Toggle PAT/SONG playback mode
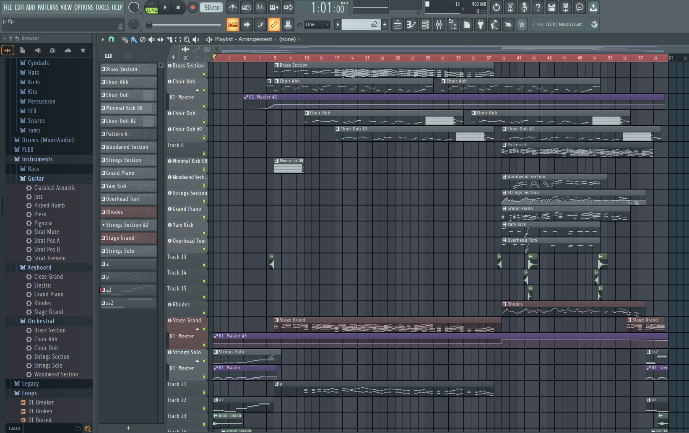689x433 pixels. (x=152, y=7)
